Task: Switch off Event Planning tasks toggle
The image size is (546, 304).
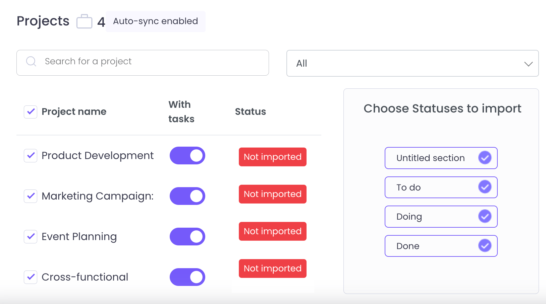Action: (187, 237)
